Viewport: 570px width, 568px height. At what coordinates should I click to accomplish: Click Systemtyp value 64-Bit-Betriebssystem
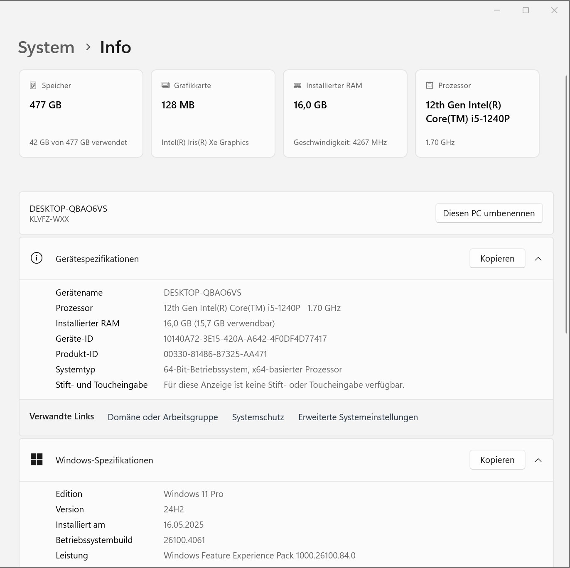253,370
